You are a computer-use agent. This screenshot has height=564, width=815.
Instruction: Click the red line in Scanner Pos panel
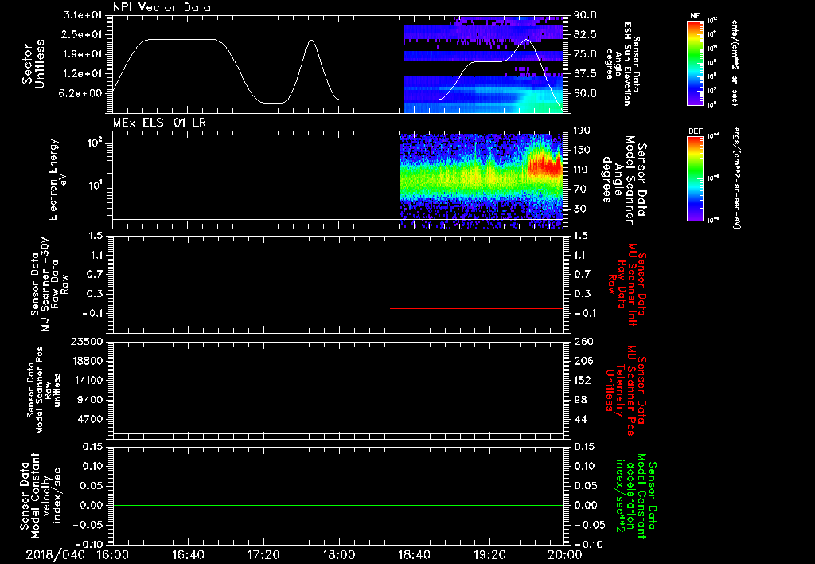(x=477, y=405)
